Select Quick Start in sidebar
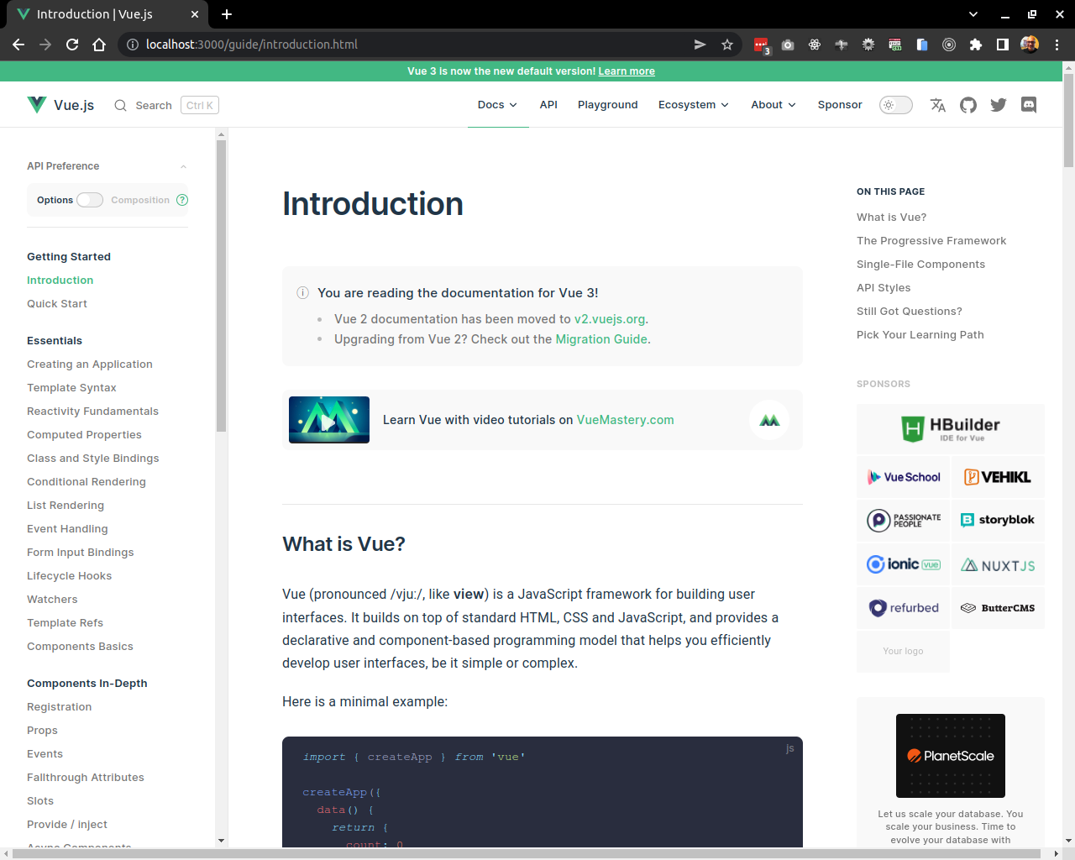This screenshot has width=1075, height=860. point(57,304)
